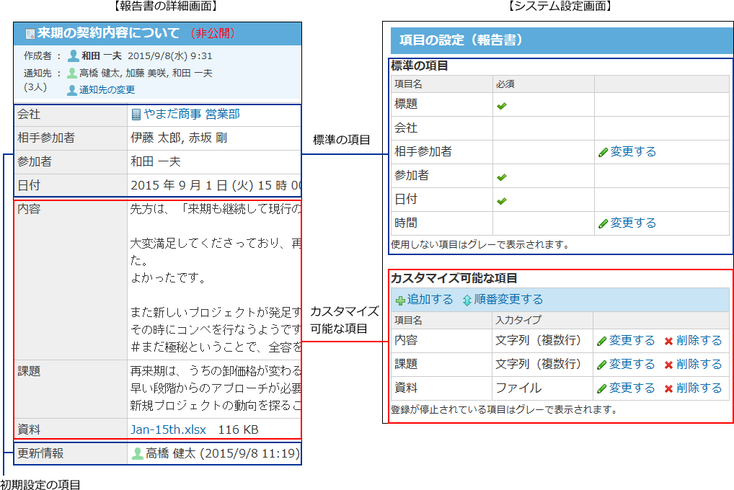The height and width of the screenshot is (490, 734).
Task: Click the green checkmark in 日付 row
Action: coord(502,200)
